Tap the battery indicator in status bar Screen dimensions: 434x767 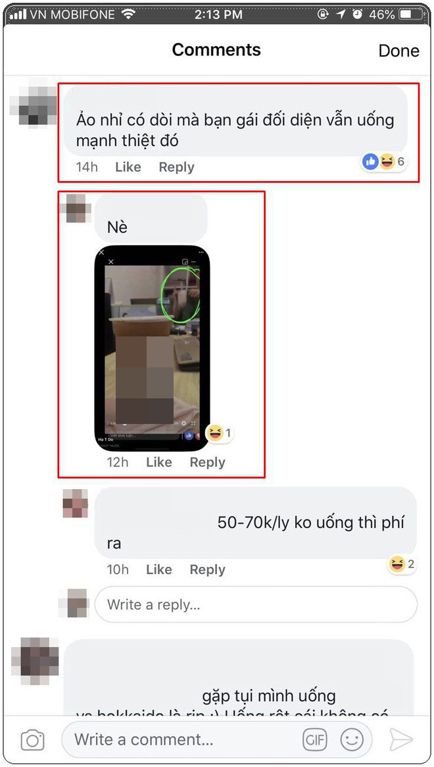(x=406, y=14)
